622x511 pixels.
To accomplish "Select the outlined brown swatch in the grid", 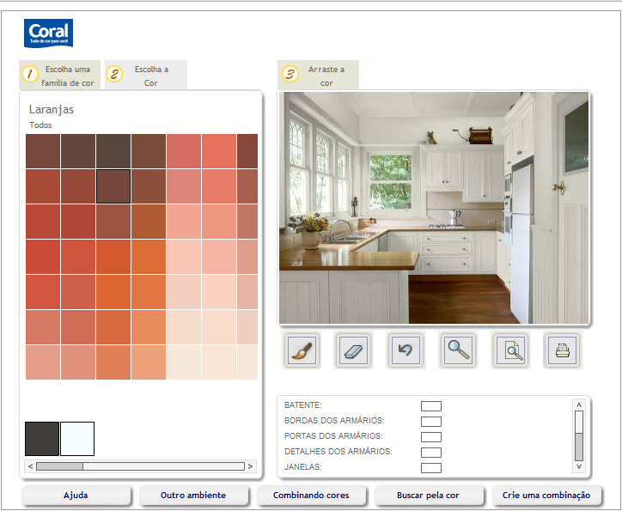I will click(113, 186).
